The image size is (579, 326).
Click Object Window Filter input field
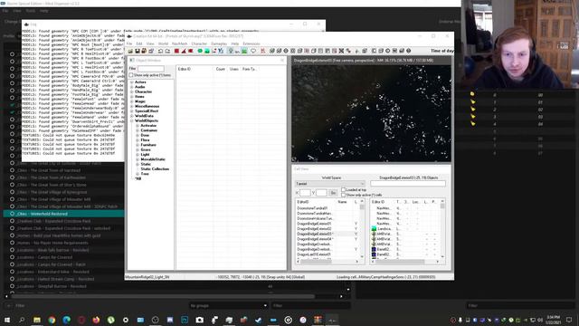tap(151, 69)
